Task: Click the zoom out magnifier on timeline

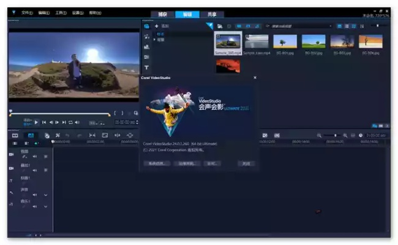Action: point(319,135)
